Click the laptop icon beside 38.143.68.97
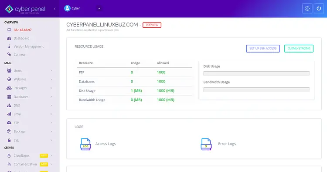The width and height of the screenshot is (327, 172). (x=9, y=30)
